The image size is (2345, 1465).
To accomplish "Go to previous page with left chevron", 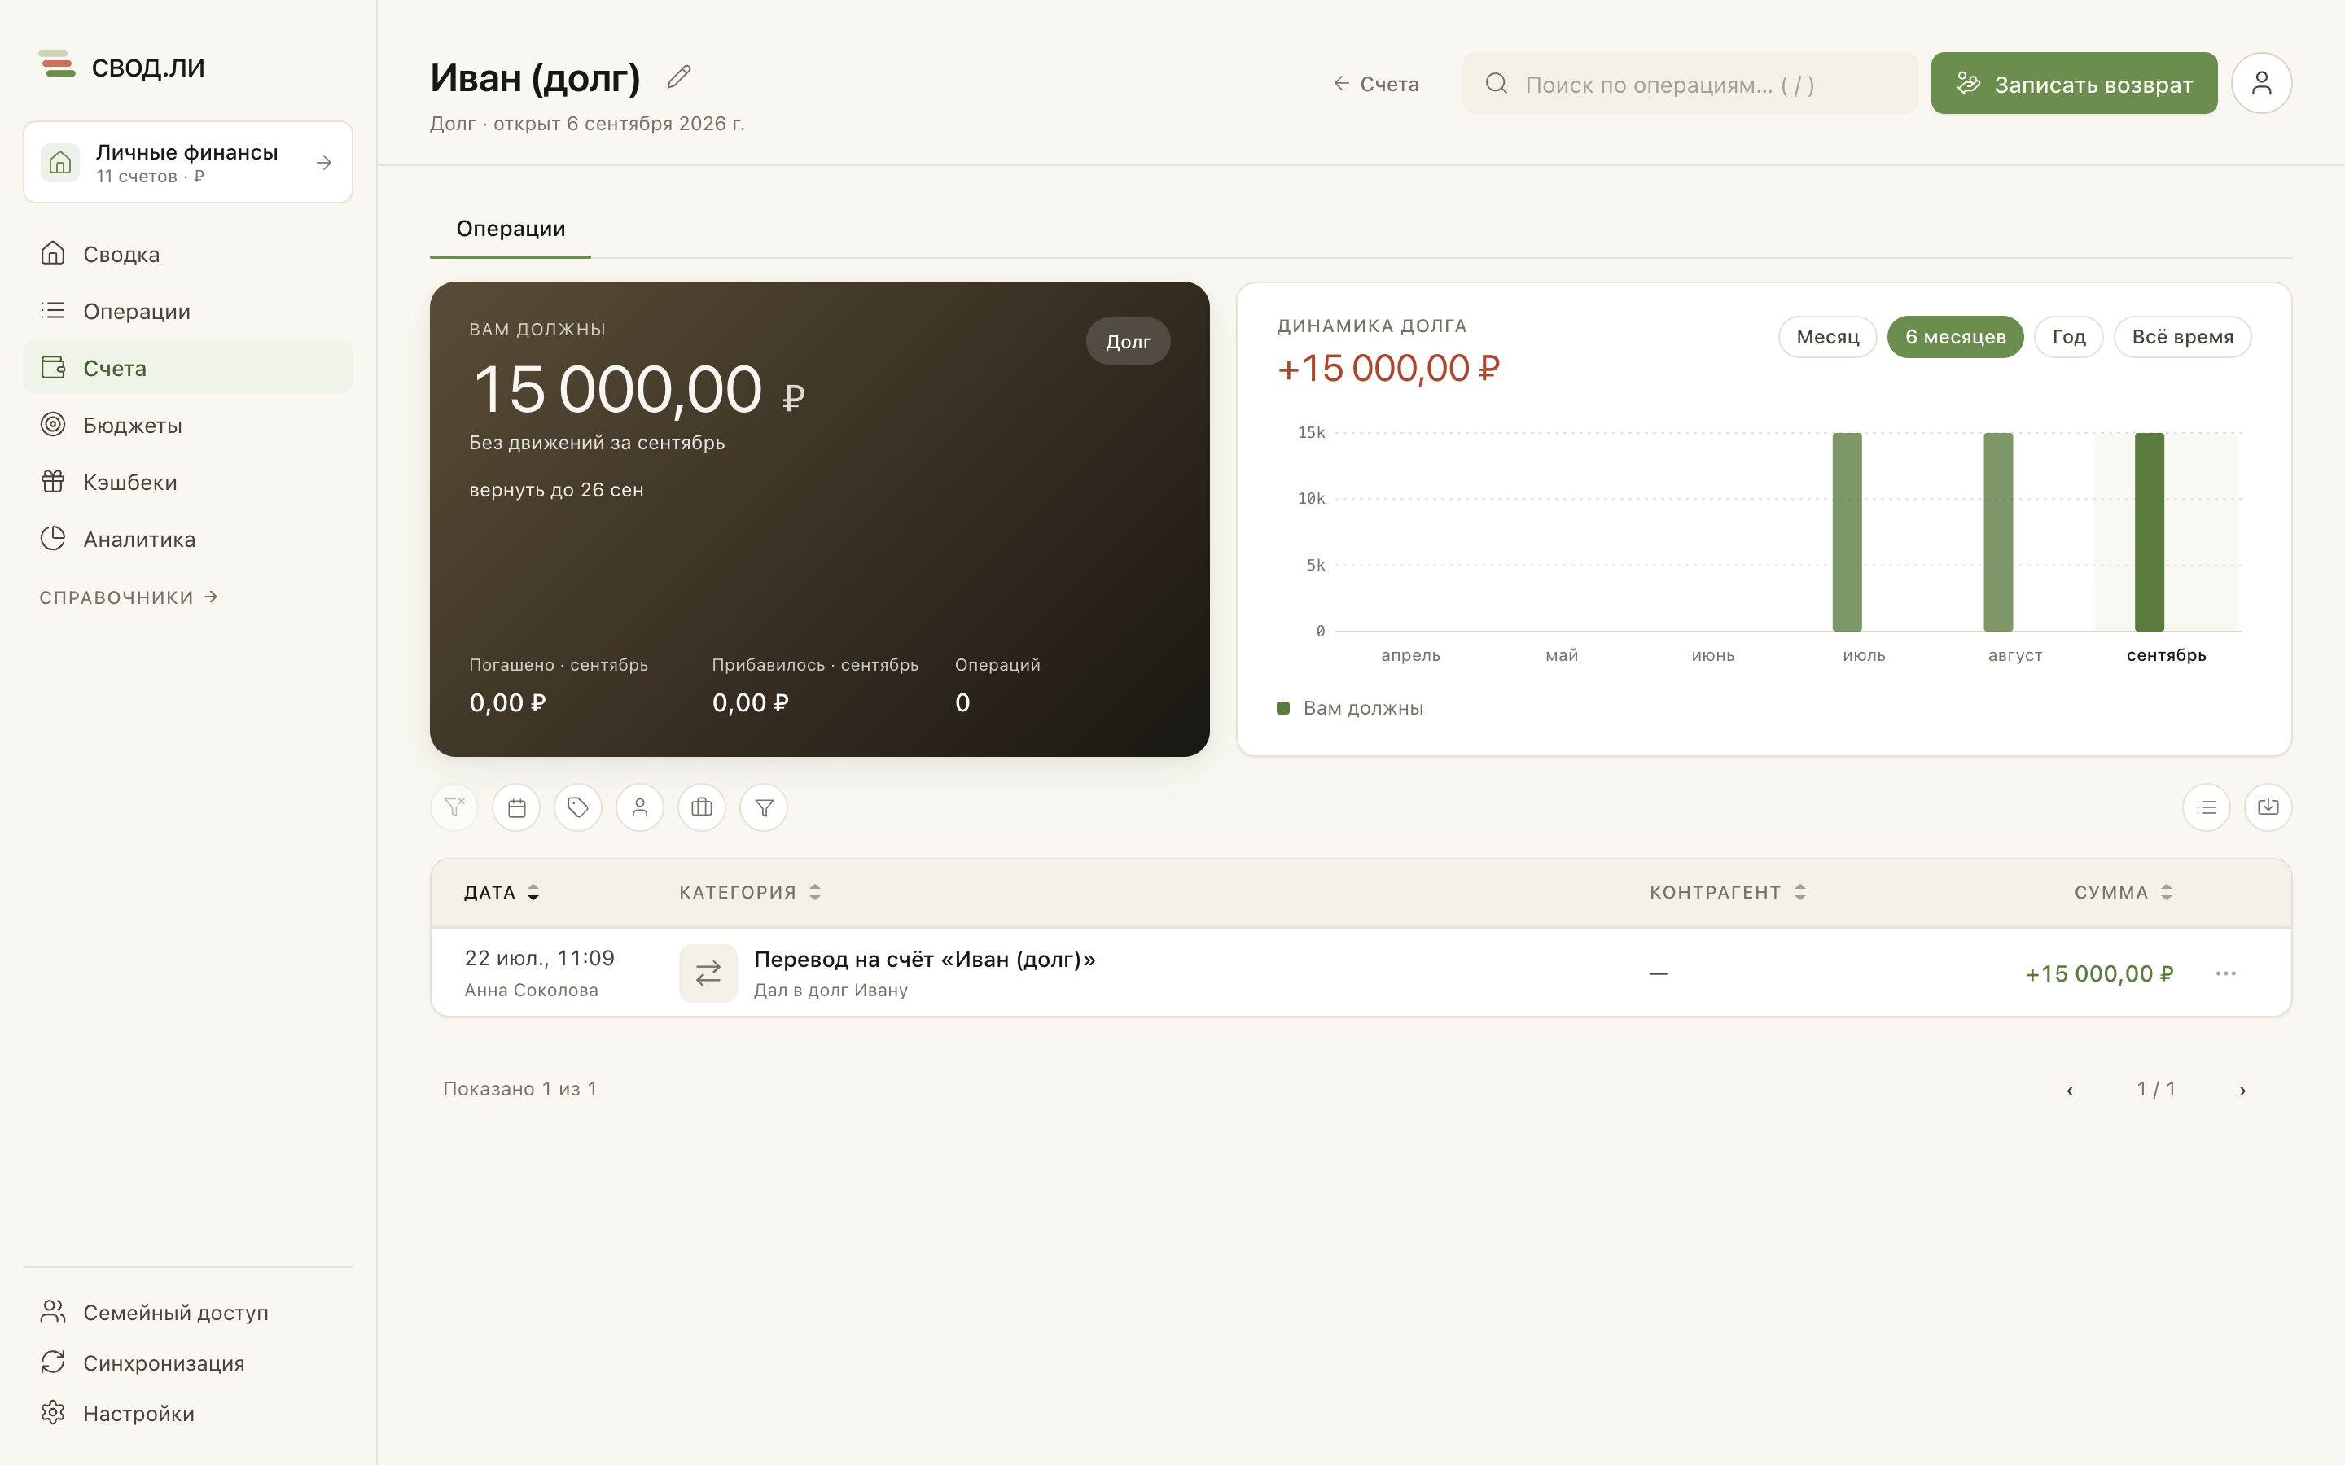I will [2070, 1090].
